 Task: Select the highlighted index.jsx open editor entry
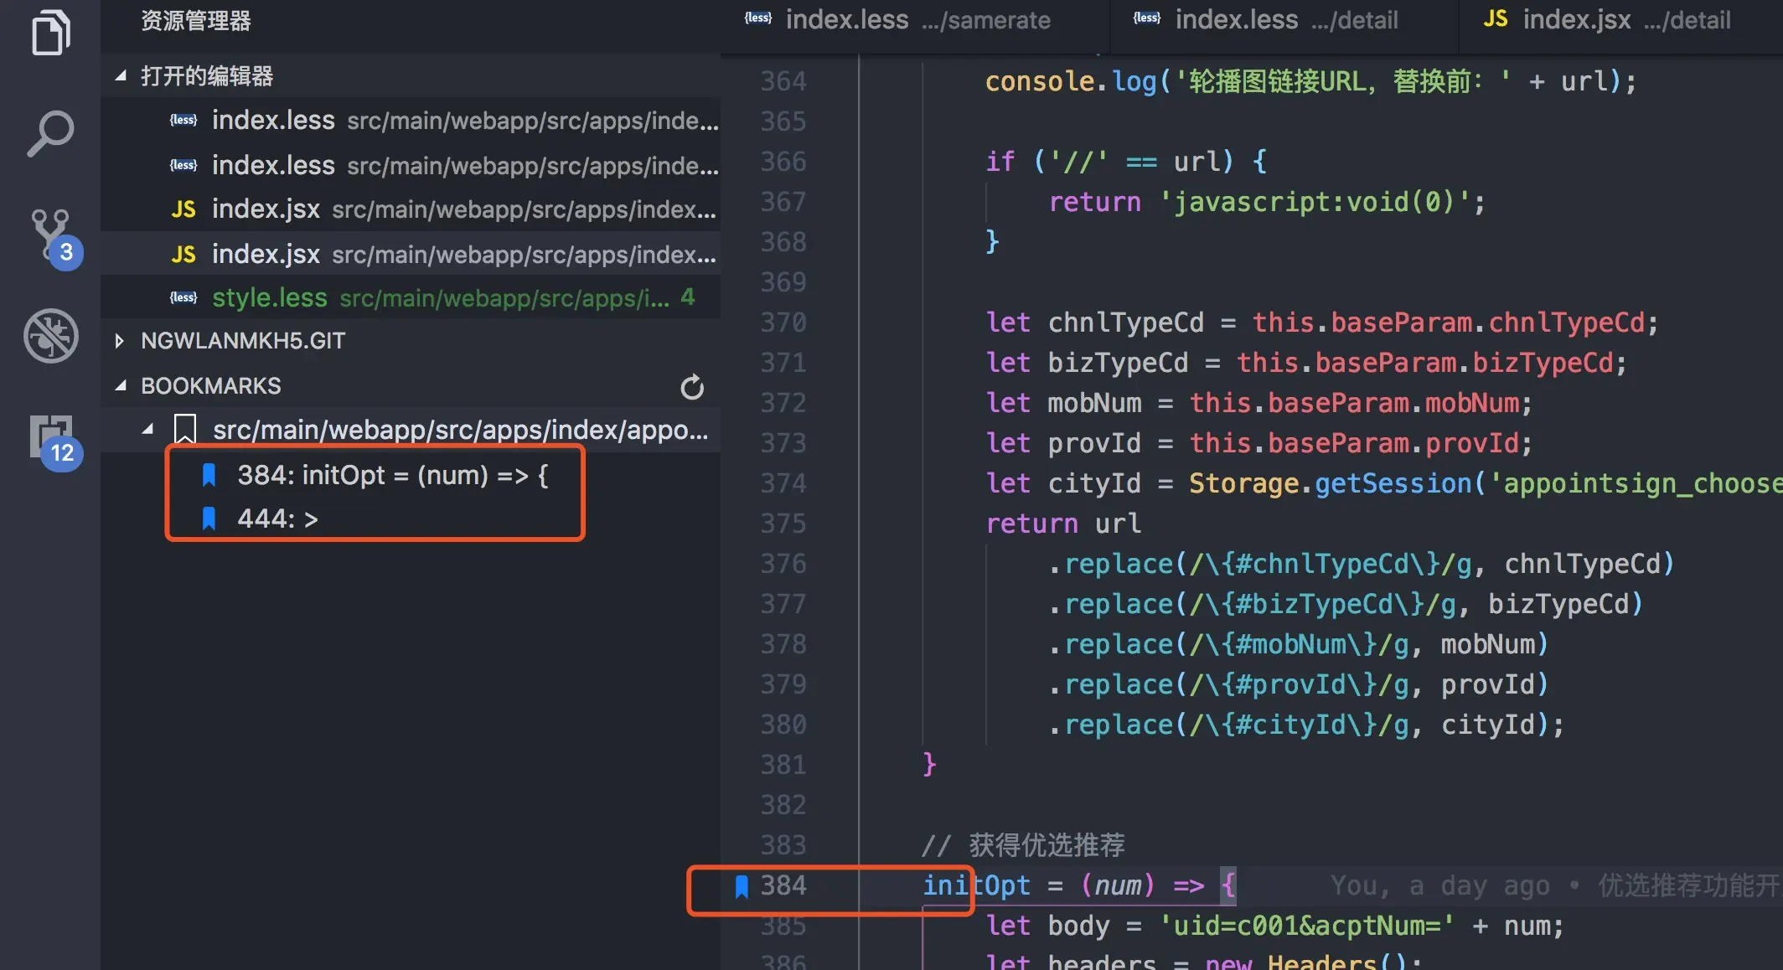click(266, 254)
